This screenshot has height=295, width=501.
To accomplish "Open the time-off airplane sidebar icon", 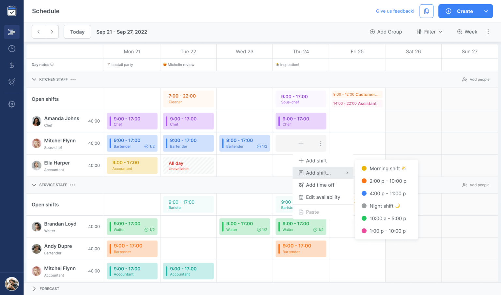I will 12,82.
